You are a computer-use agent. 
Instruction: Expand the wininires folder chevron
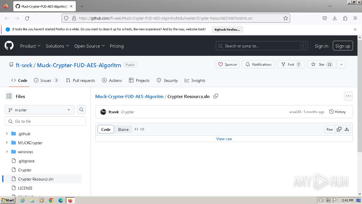coord(7,152)
